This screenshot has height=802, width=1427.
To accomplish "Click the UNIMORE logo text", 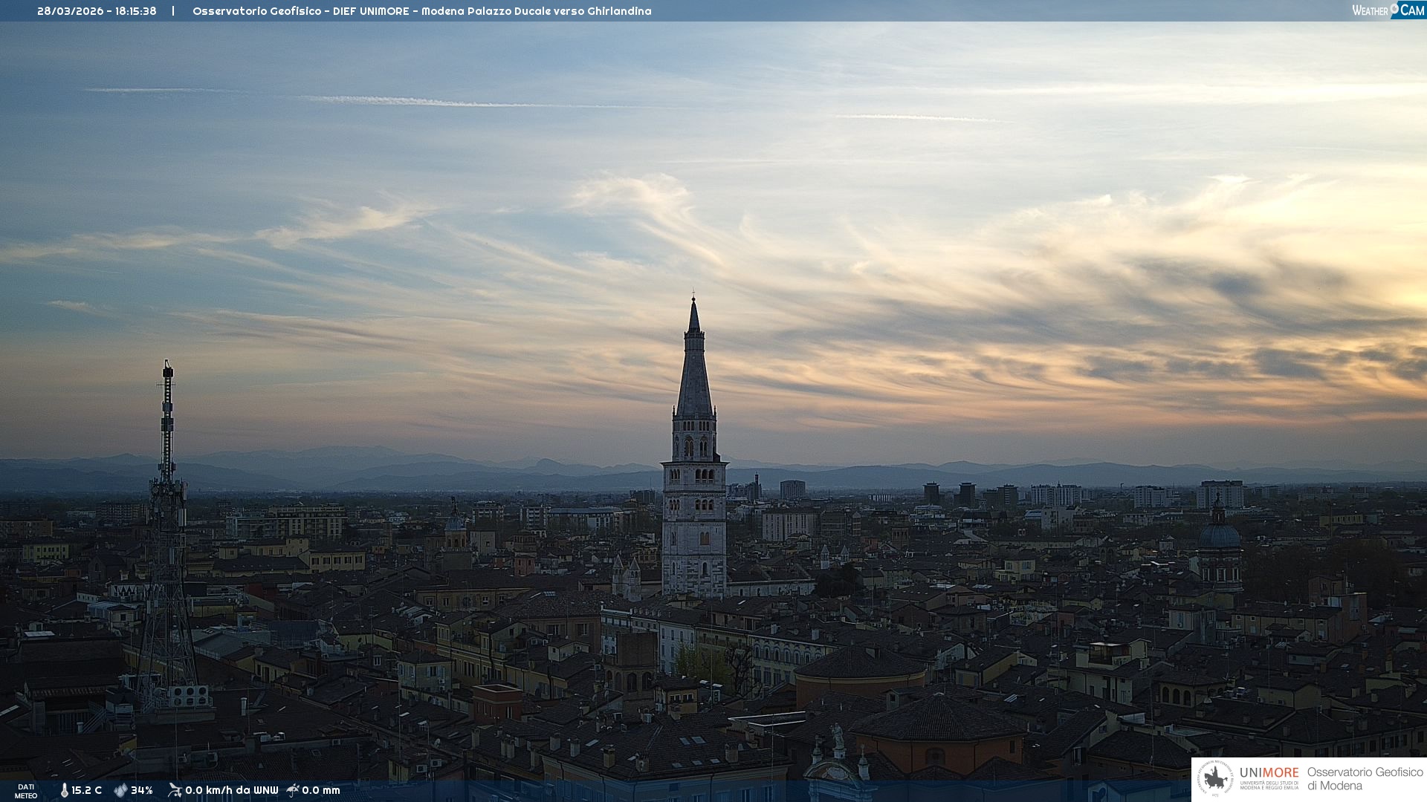I will (x=1269, y=772).
